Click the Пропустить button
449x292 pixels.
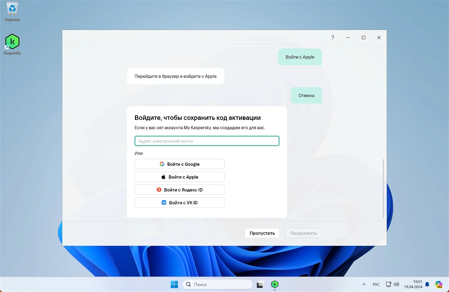pyautogui.click(x=262, y=233)
